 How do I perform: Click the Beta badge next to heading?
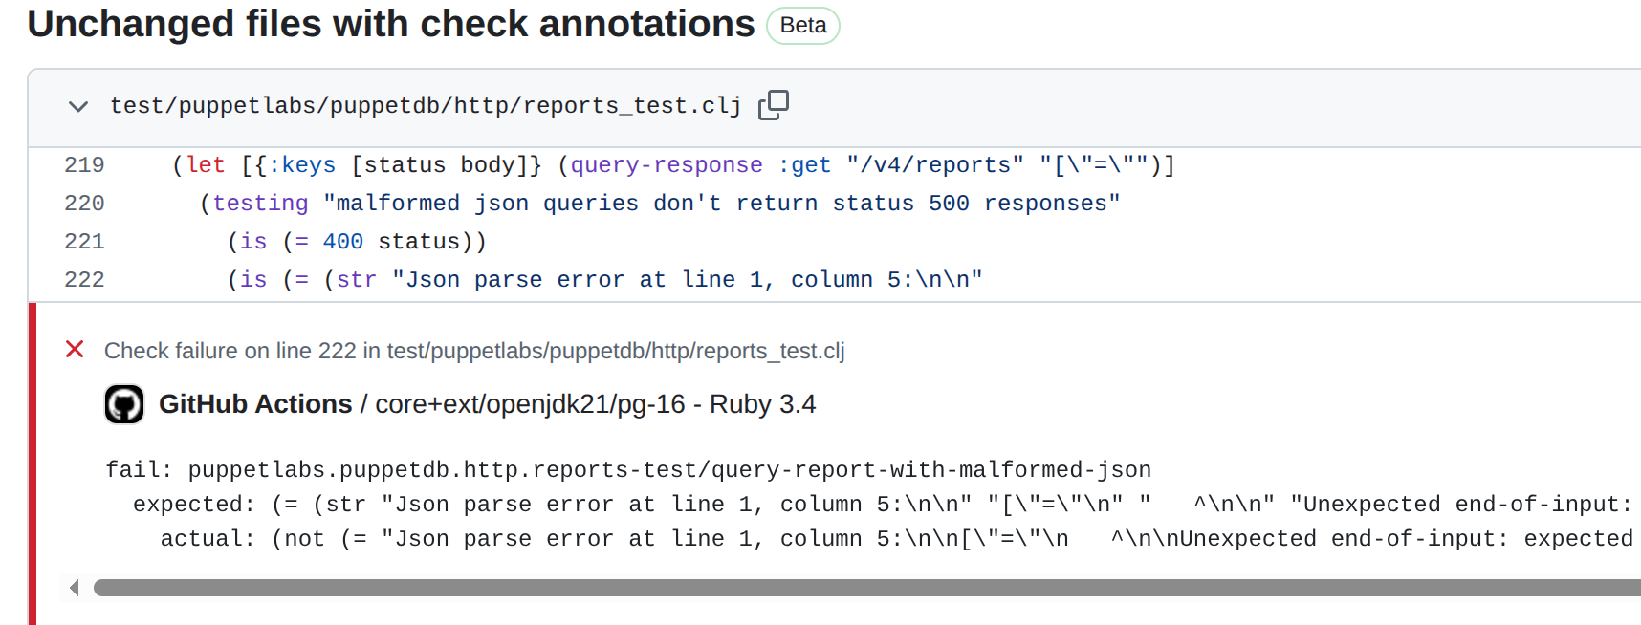[802, 26]
